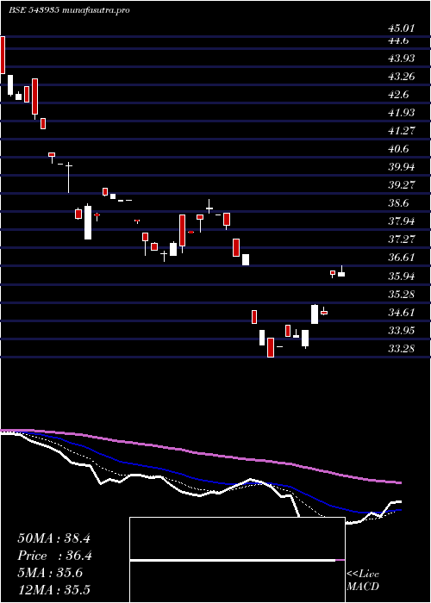
Task: Click the 43.93 price axis label
Action: click(401, 59)
